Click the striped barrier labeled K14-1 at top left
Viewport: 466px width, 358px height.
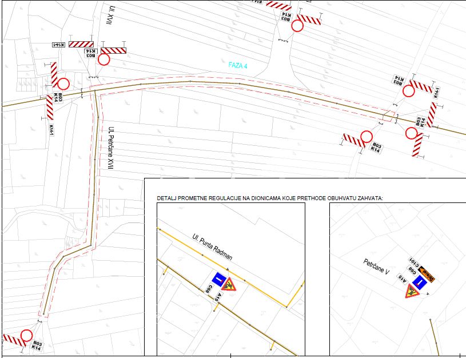pos(81,44)
